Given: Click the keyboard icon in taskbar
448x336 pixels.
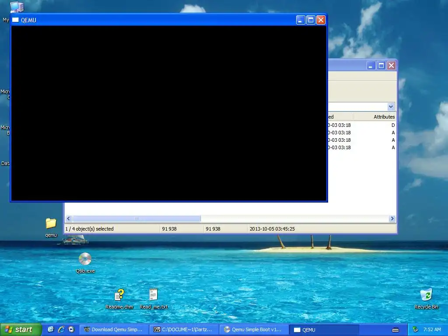Looking at the screenshot, I should (x=395, y=330).
